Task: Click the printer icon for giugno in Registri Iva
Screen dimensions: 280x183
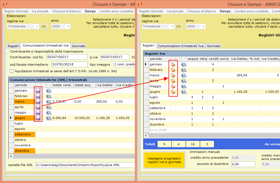Action: [x=184, y=92]
